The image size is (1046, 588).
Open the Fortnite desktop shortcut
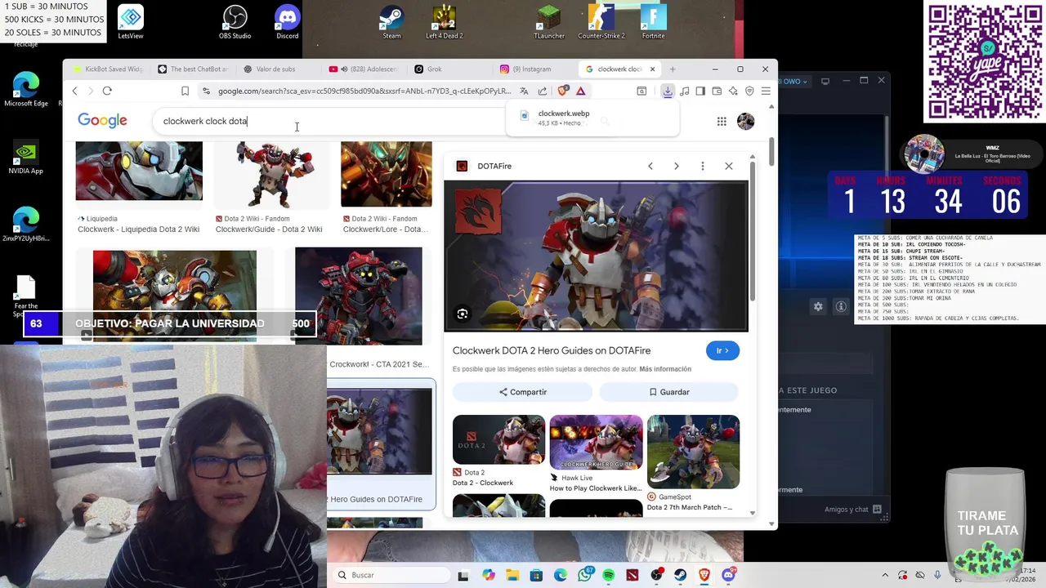tap(653, 22)
